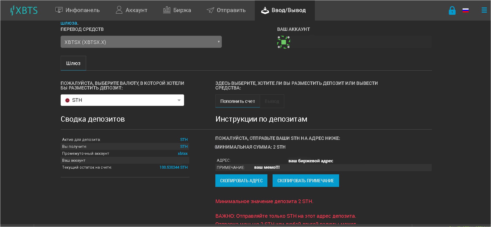Viewport: 491px width, 227px height.
Task: Click the Инфопанель monitor icon
Action: 59,10
